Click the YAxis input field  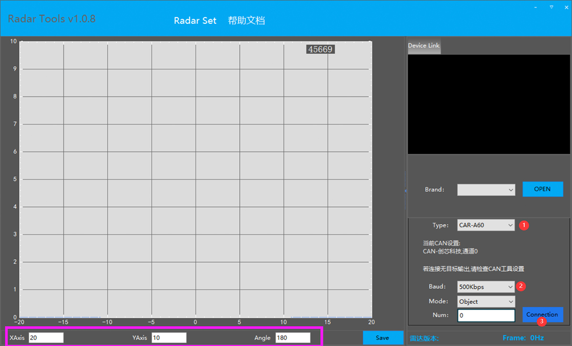[169, 337]
